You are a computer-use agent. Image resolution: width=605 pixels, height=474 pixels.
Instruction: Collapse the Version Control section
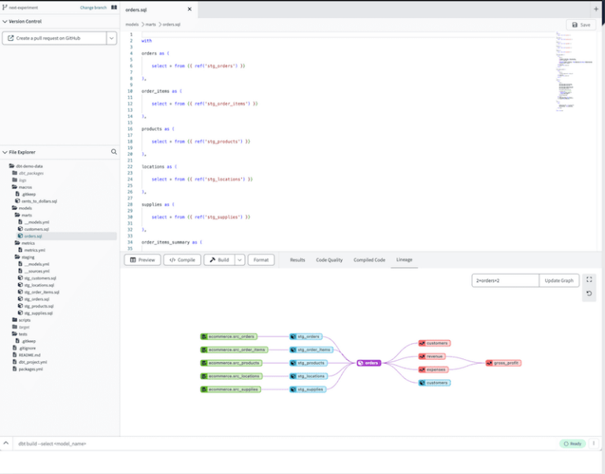point(5,21)
